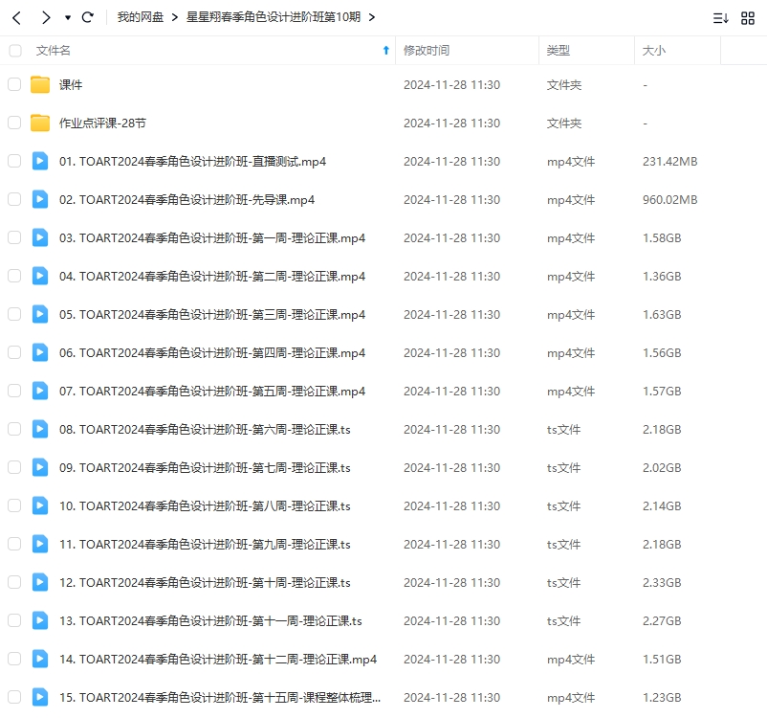Image resolution: width=767 pixels, height=718 pixels.
Task: Click the refresh icon
Action: pyautogui.click(x=88, y=17)
